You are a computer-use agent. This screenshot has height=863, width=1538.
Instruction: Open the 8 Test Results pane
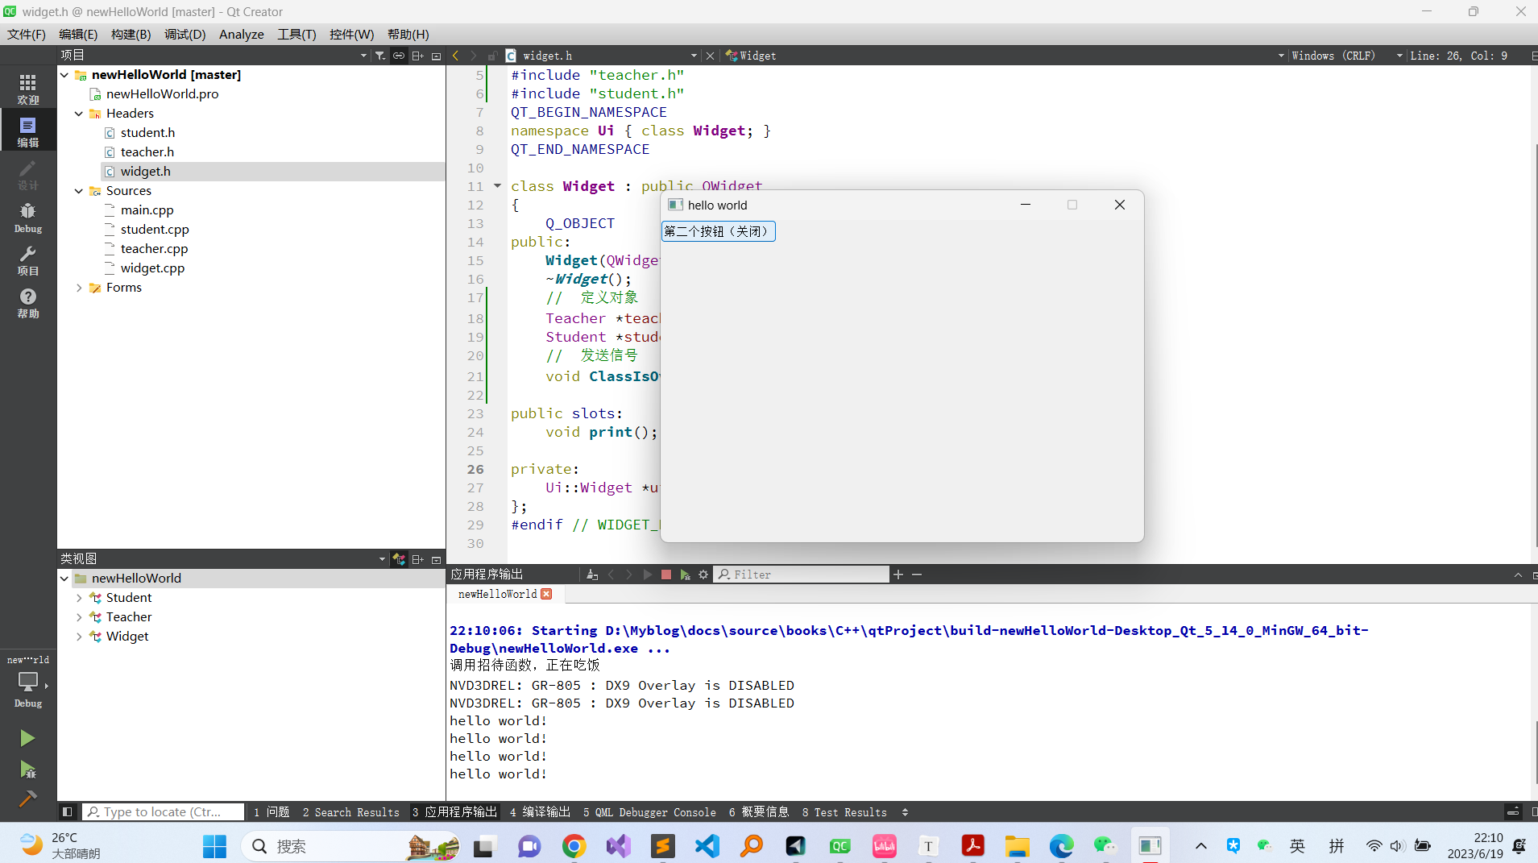(844, 812)
